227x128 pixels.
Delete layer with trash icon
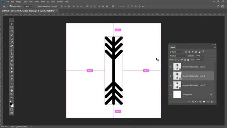tap(212, 102)
